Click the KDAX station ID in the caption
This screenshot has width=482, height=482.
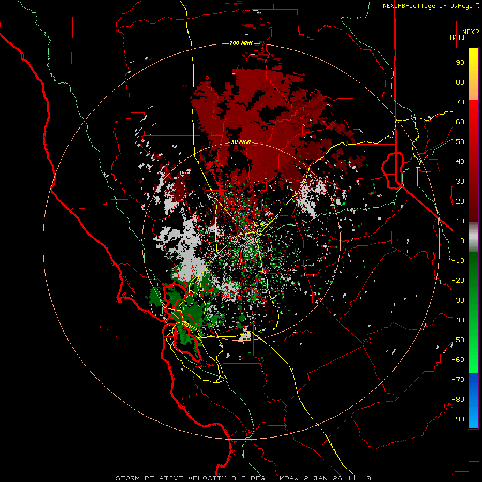coord(290,478)
